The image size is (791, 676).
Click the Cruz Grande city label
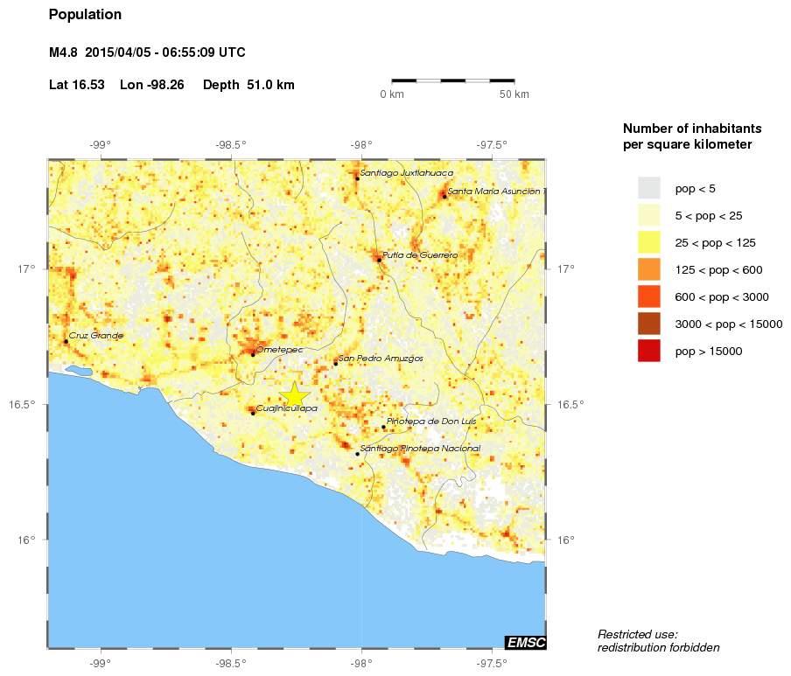point(96,335)
